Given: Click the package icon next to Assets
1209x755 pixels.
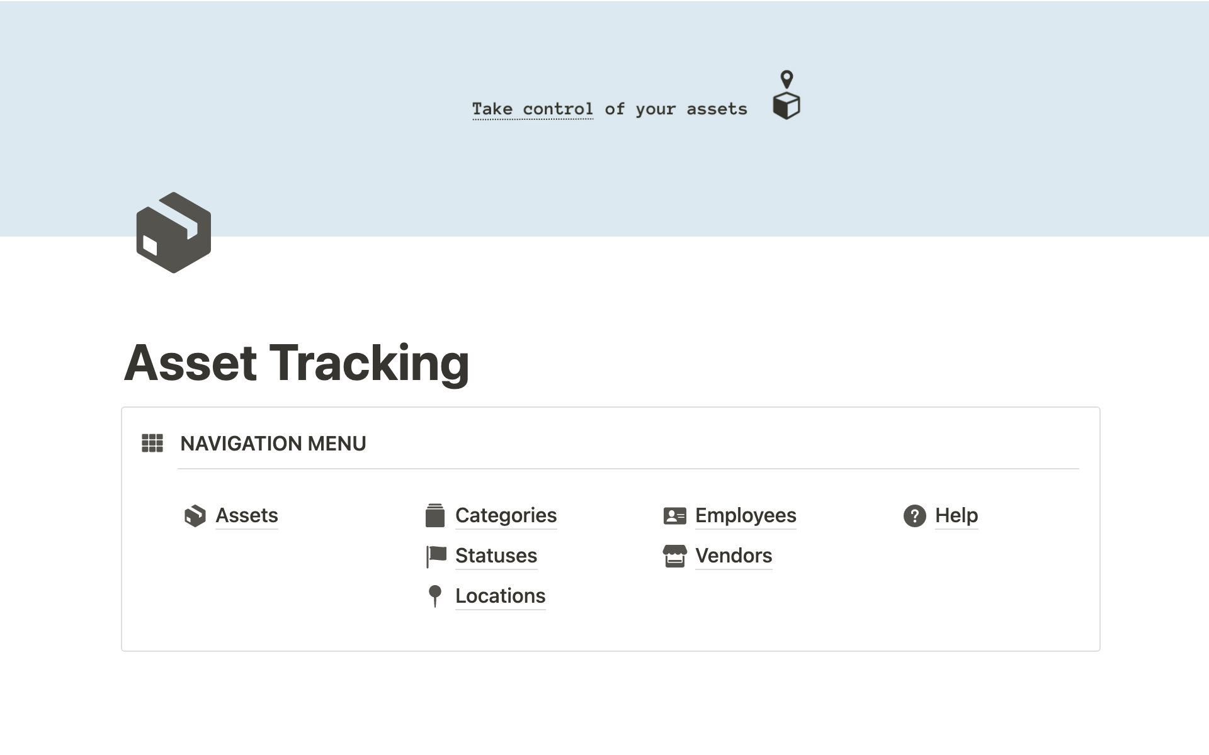Looking at the screenshot, I should pos(195,516).
